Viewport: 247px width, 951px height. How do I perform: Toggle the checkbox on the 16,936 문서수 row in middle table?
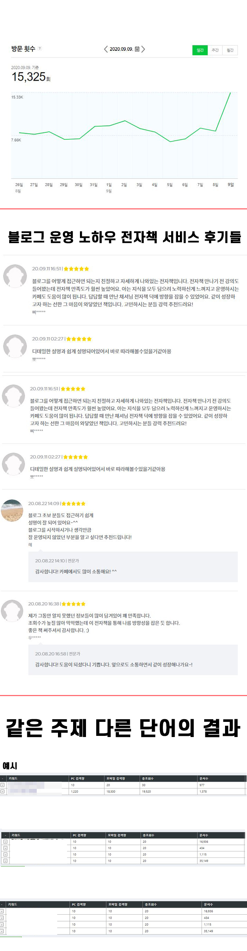[5, 842]
